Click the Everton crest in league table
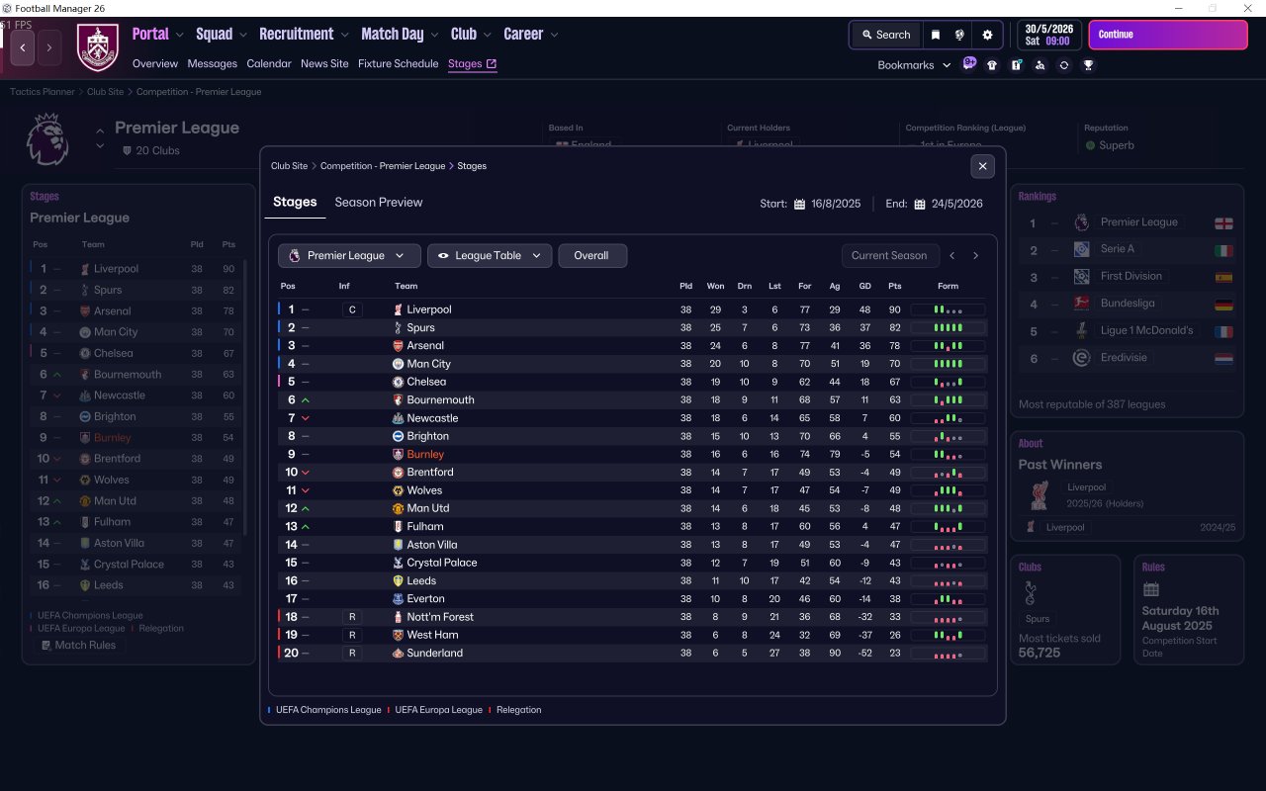The height and width of the screenshot is (791, 1266). [x=398, y=599]
